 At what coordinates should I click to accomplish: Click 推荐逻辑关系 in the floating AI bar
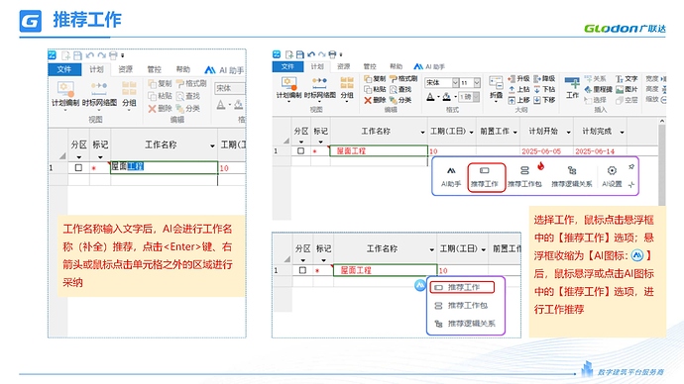[x=571, y=177]
